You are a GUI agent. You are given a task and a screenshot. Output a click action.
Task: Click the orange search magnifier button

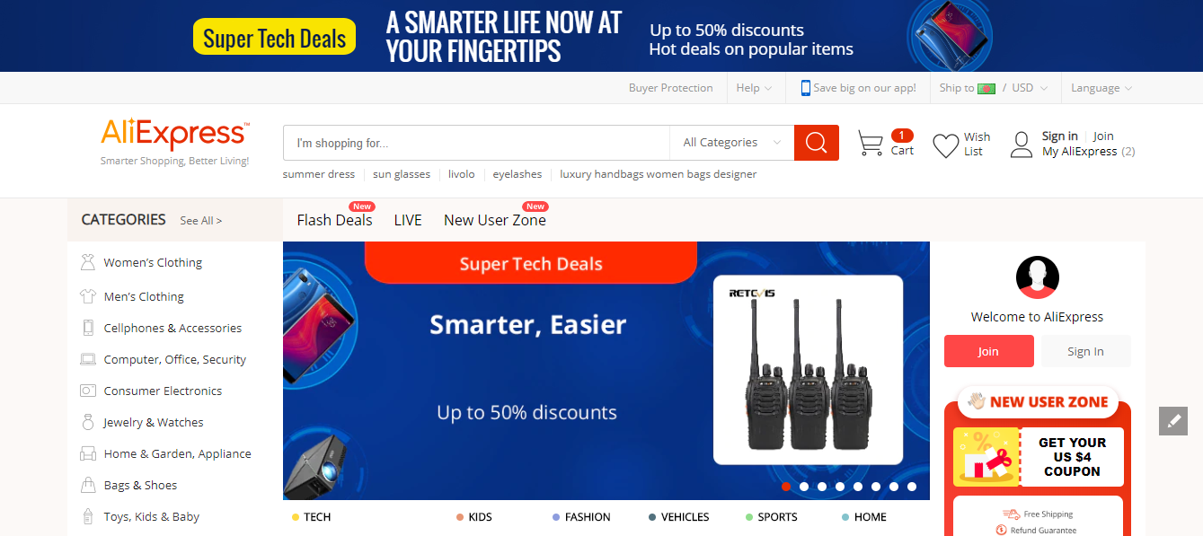[x=816, y=143]
